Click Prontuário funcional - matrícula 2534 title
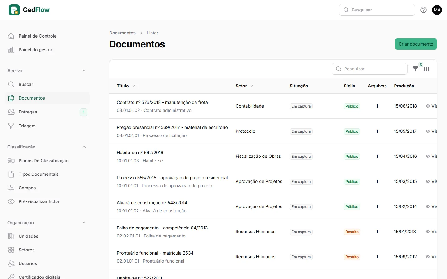This screenshot has height=279, width=447. click(155, 253)
